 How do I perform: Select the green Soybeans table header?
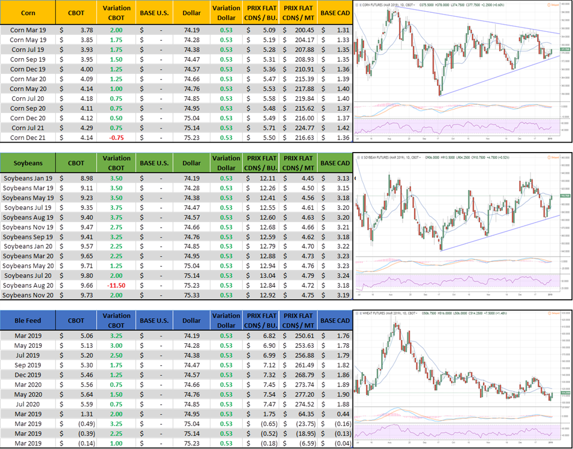[28, 163]
